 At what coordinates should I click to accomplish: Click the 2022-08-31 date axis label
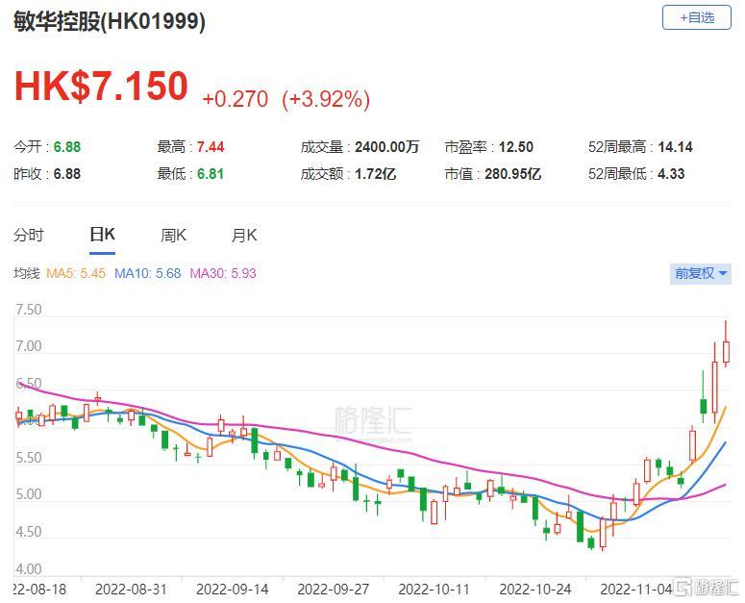(131, 590)
